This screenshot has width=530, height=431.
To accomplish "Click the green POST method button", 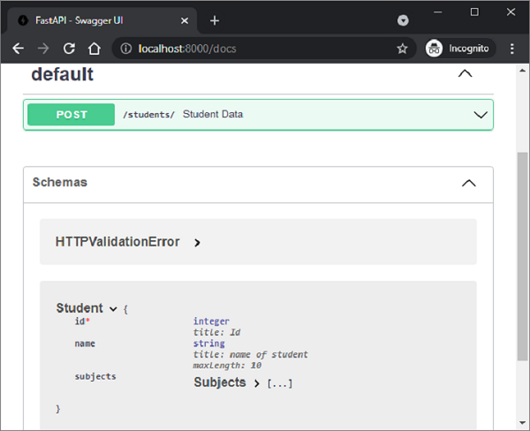I will [x=72, y=115].
